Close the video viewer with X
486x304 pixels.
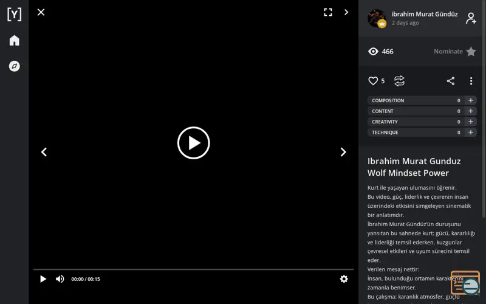point(41,12)
